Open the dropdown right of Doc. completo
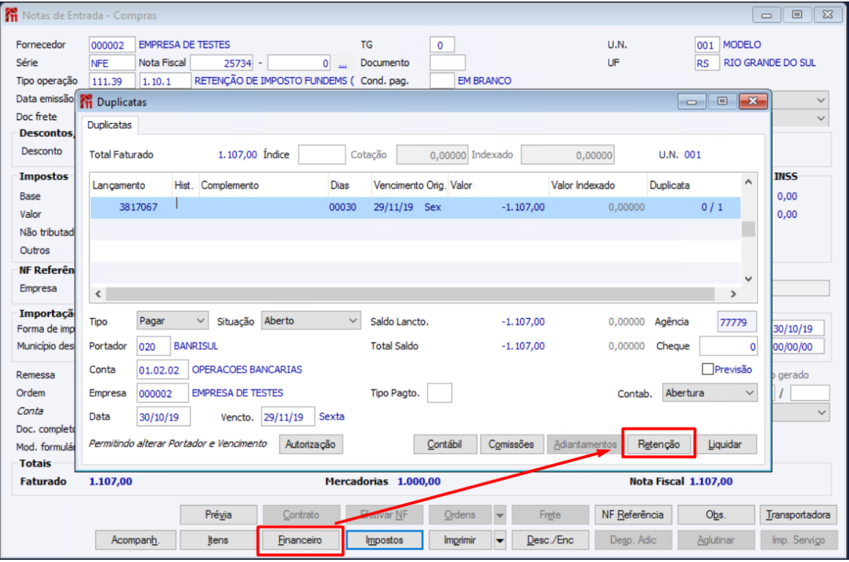Image resolution: width=849 pixels, height=562 pixels. pos(821,413)
